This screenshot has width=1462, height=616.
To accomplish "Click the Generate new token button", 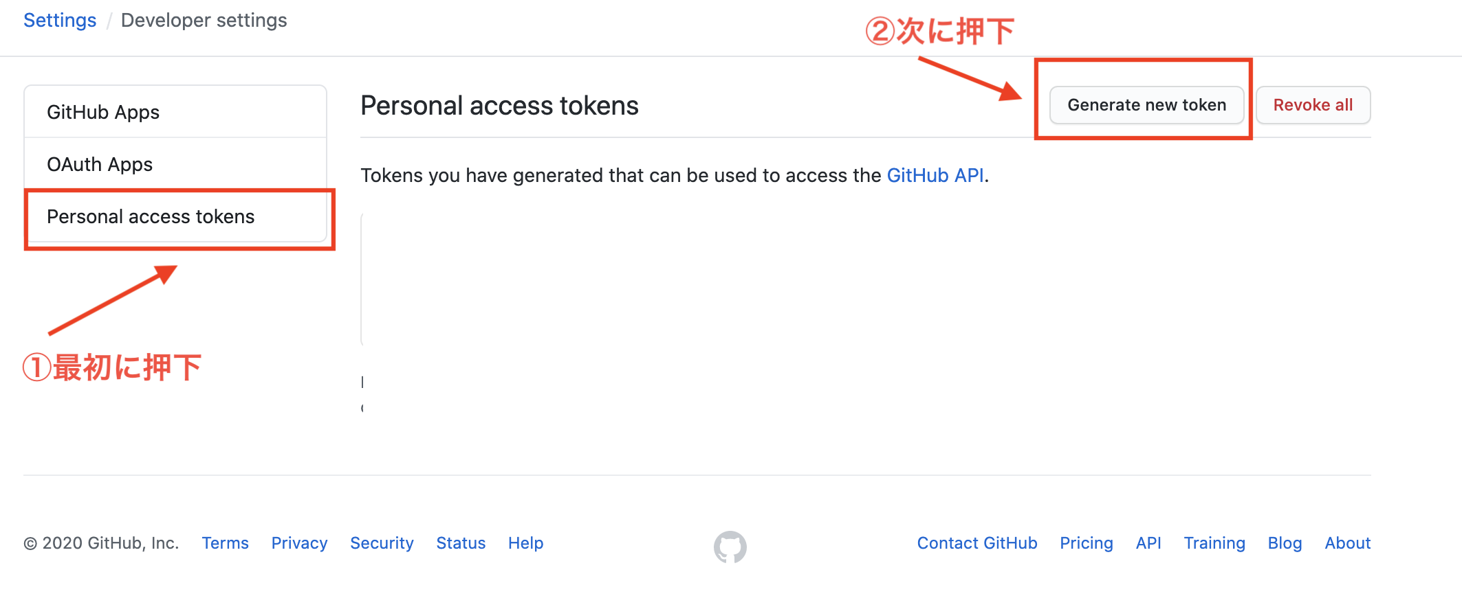I will [1146, 105].
